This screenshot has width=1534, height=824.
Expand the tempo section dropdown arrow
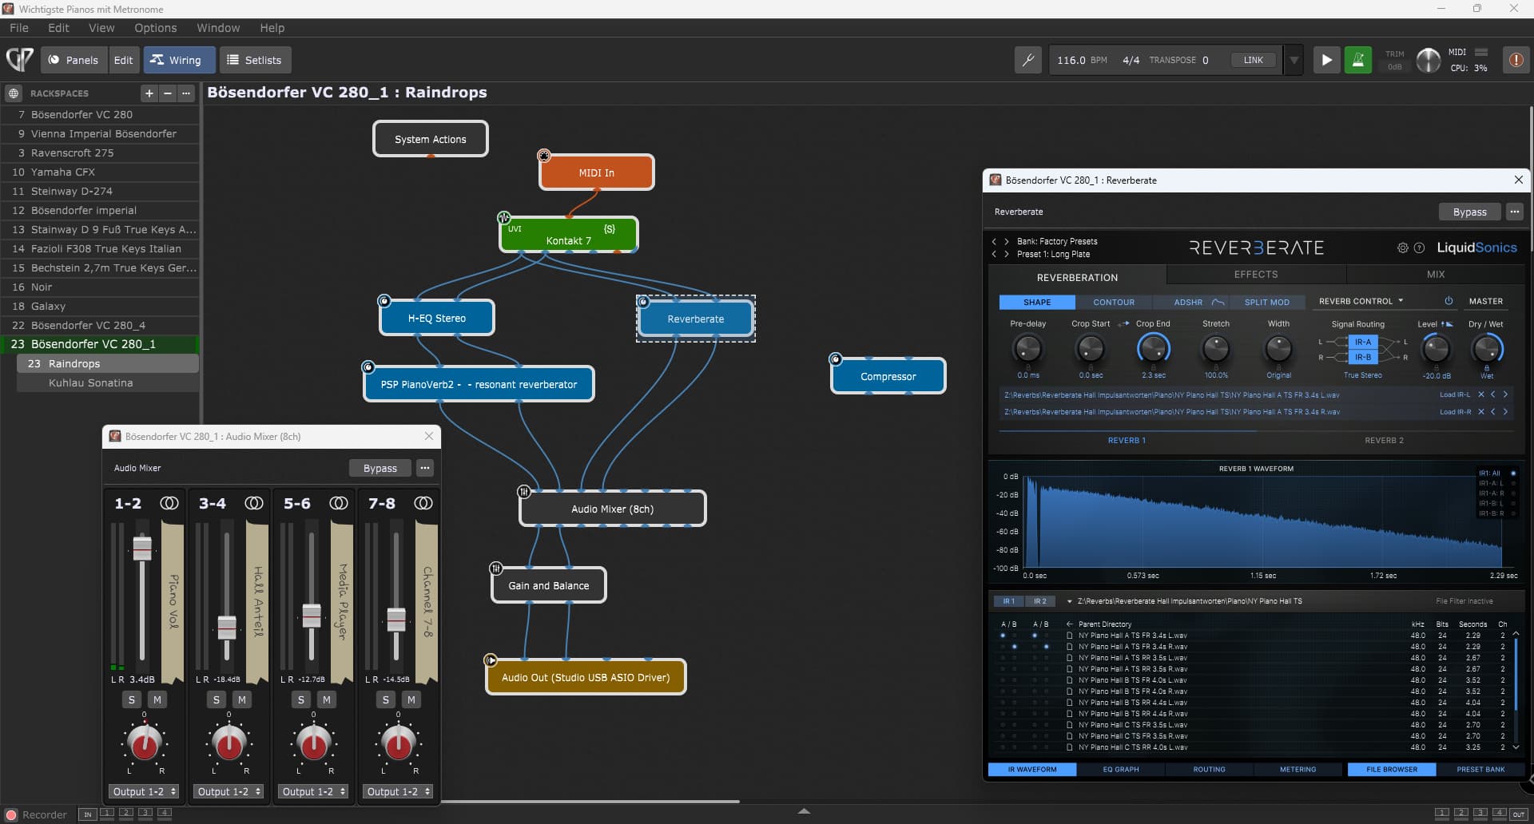(x=1294, y=60)
